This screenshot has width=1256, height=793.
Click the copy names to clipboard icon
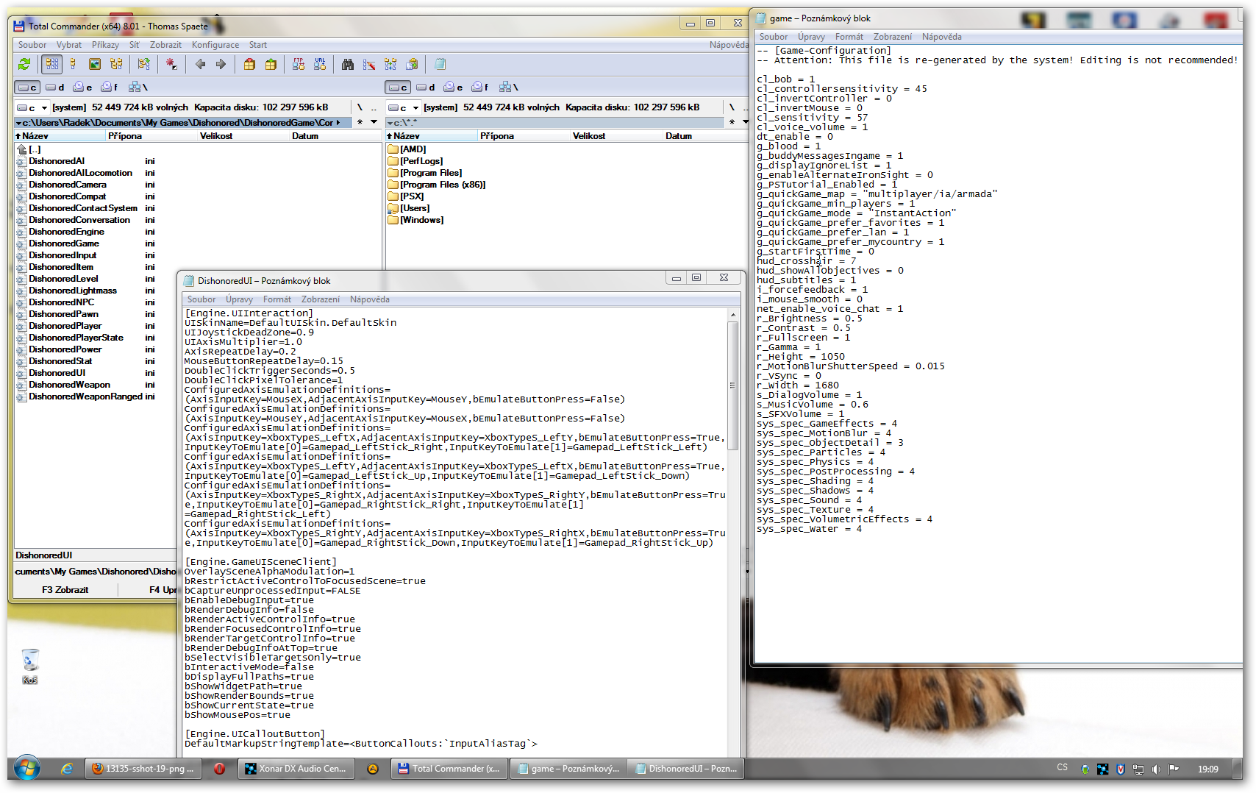point(412,65)
